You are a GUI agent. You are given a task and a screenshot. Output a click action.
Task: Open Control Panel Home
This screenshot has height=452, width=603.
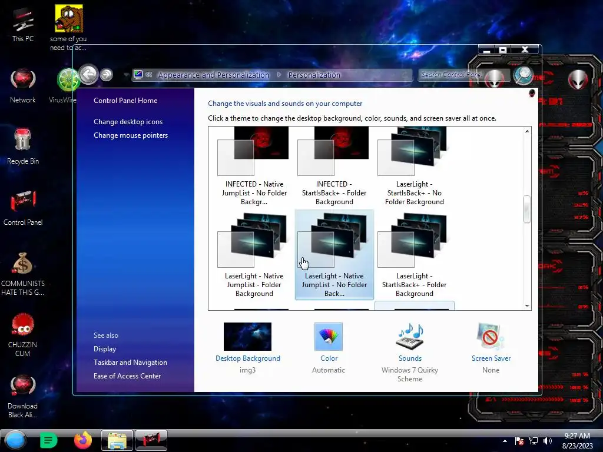tap(125, 101)
